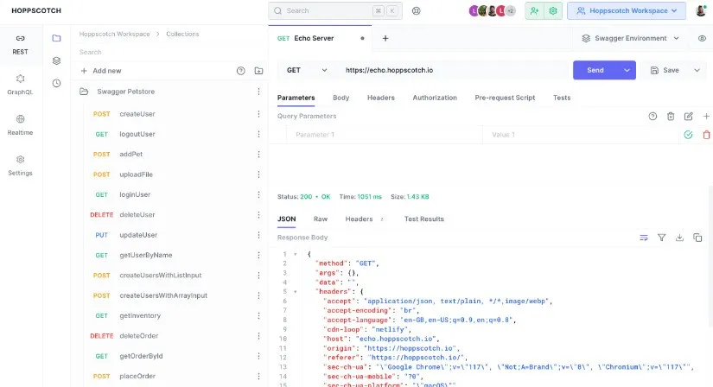Open the History clock icon

(56, 83)
